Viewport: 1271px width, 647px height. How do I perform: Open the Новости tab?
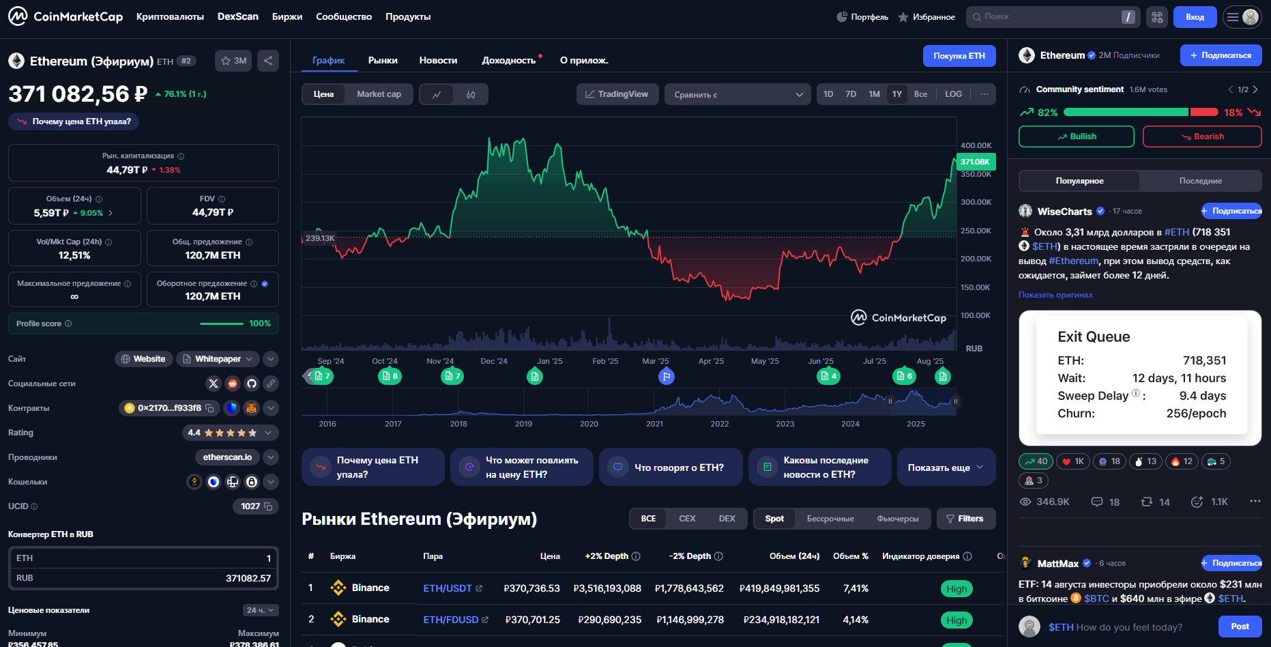tap(438, 60)
